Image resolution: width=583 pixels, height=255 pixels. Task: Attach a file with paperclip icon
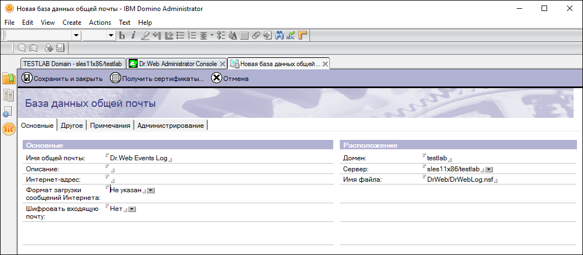(x=256, y=35)
